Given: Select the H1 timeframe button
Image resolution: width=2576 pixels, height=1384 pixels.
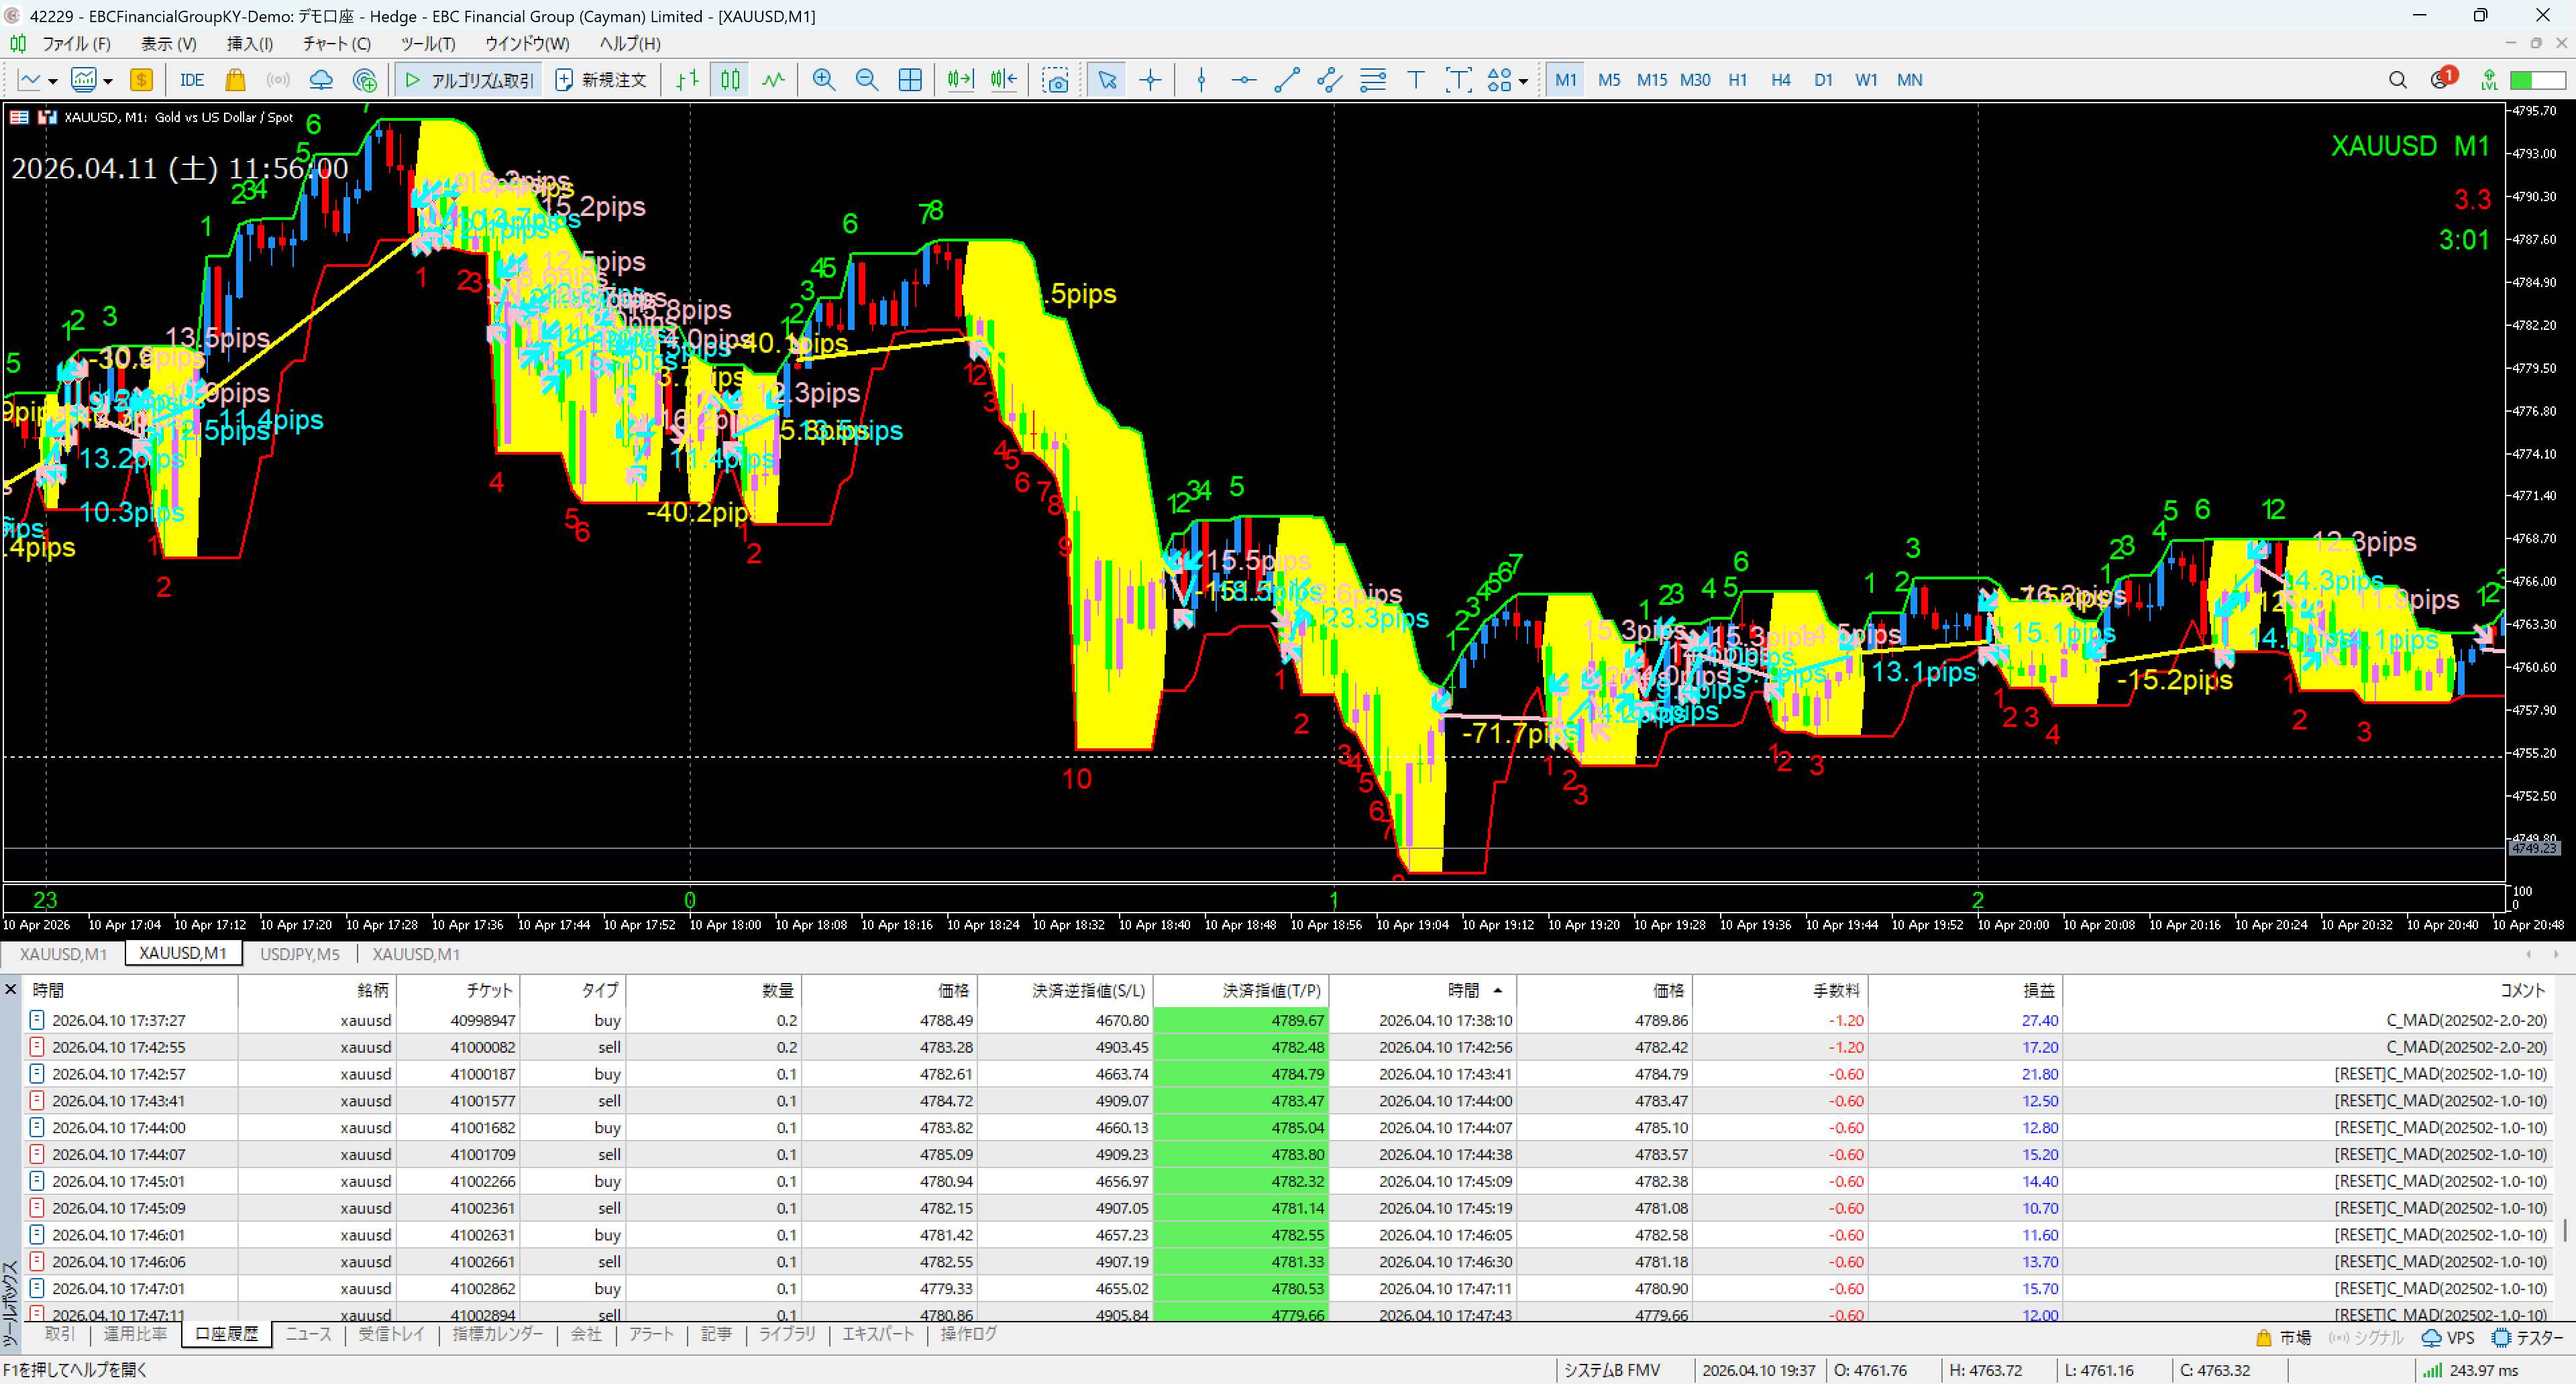Looking at the screenshot, I should [x=1737, y=80].
